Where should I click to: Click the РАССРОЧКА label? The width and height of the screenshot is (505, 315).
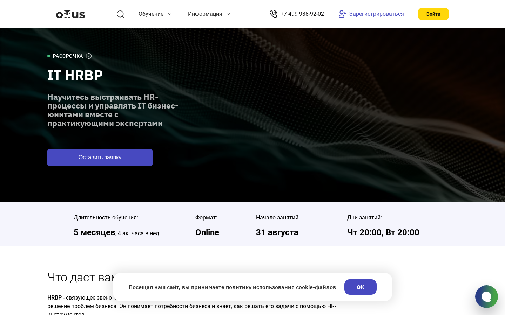tap(68, 56)
